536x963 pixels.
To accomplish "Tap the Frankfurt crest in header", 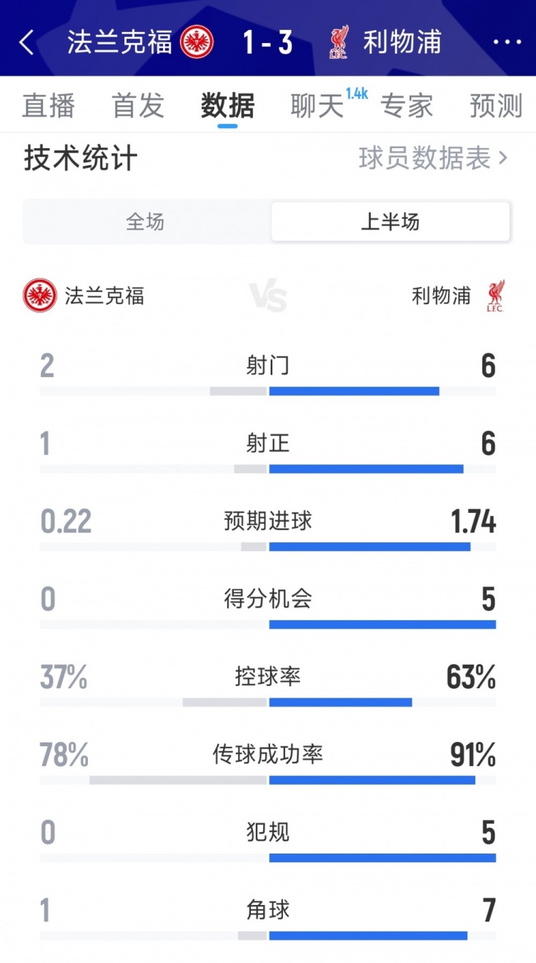I will (197, 42).
